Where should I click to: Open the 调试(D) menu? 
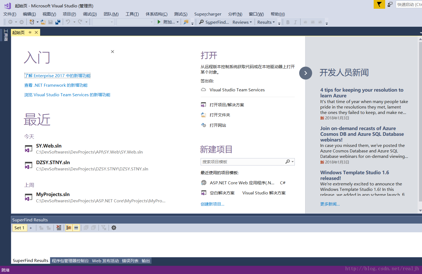click(90, 14)
